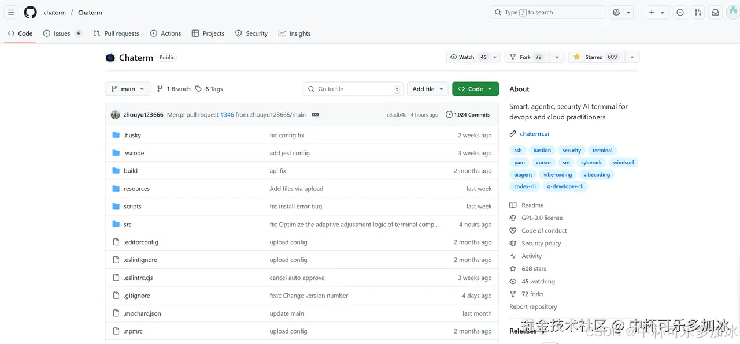
Task: Open the scripts folder
Action: coord(132,207)
